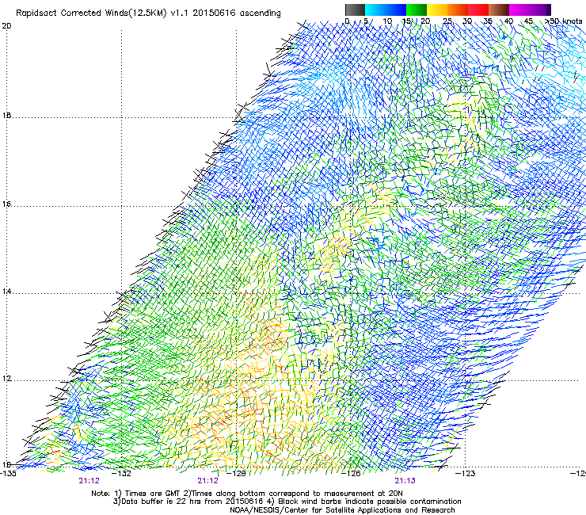Select the gray 0-5 knots legend segment

355,10
